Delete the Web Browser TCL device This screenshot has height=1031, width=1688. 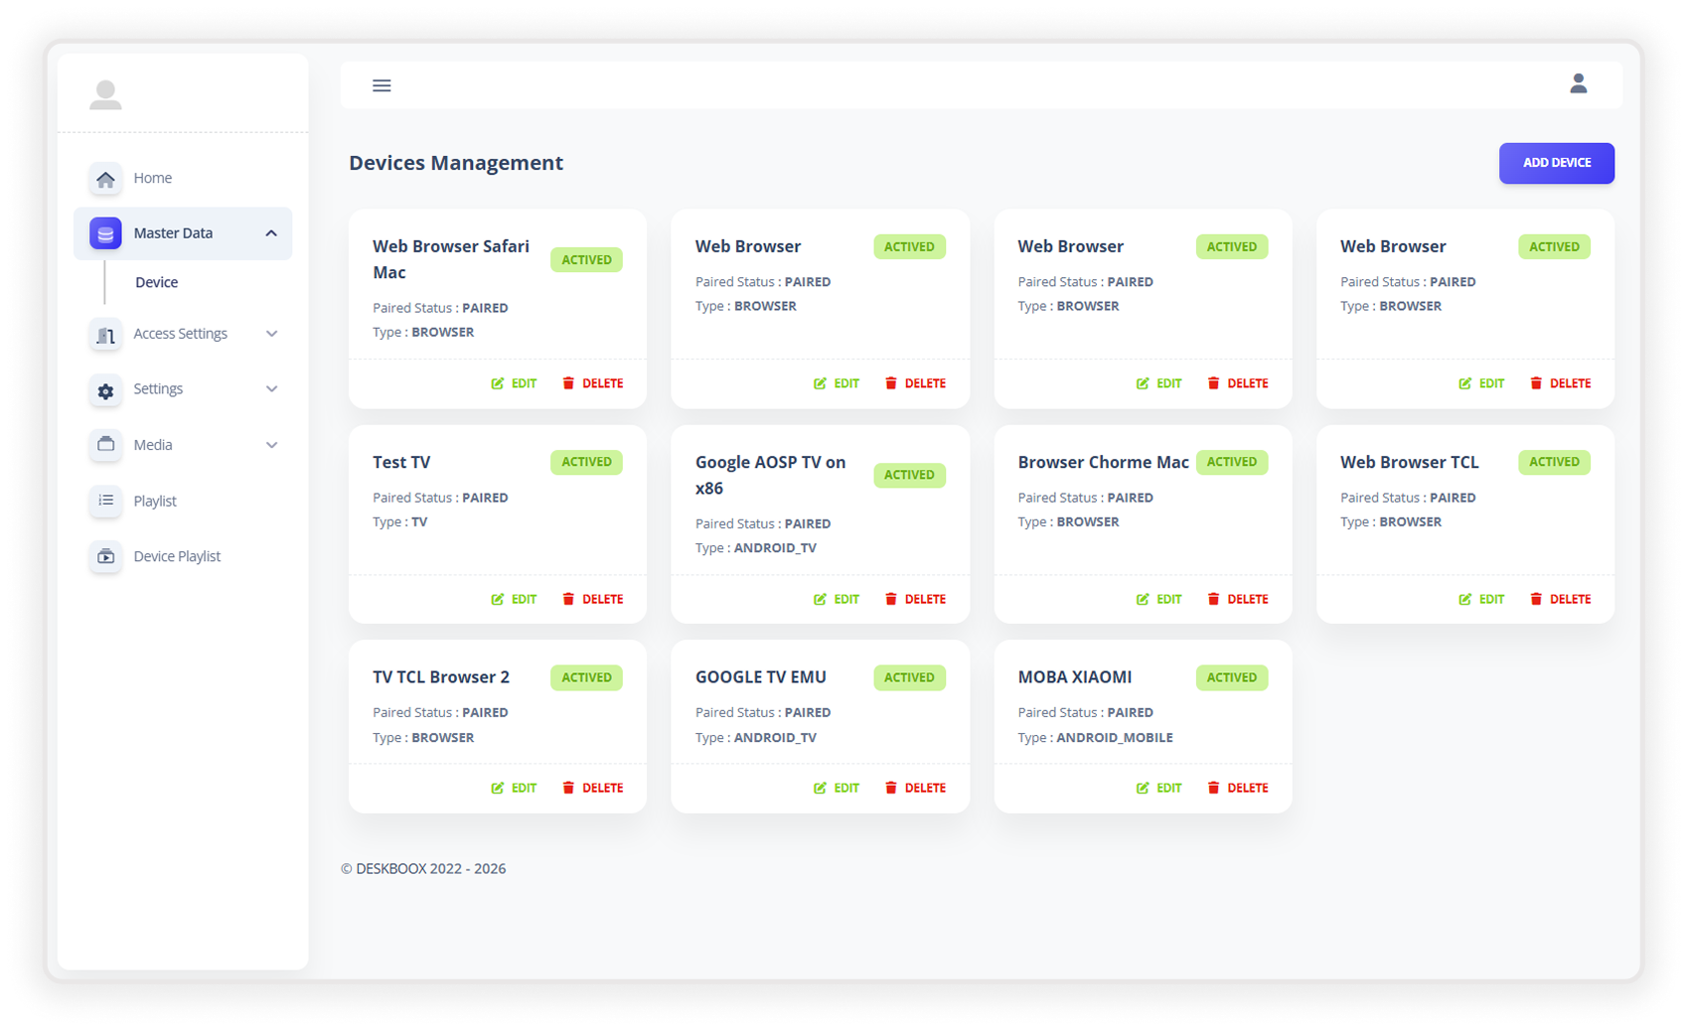pos(1560,599)
